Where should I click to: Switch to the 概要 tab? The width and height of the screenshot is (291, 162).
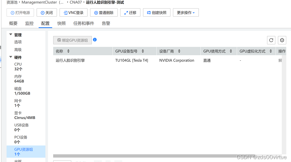tap(13, 23)
